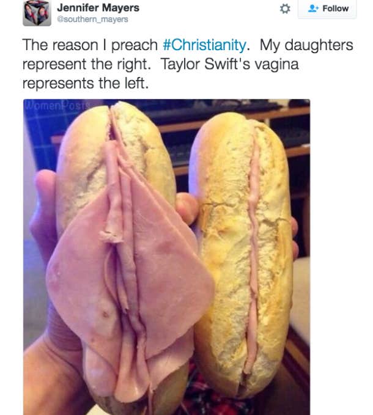The width and height of the screenshot is (373, 415).
Task: Click the text 'represent the right.'
Action: coord(87,64)
